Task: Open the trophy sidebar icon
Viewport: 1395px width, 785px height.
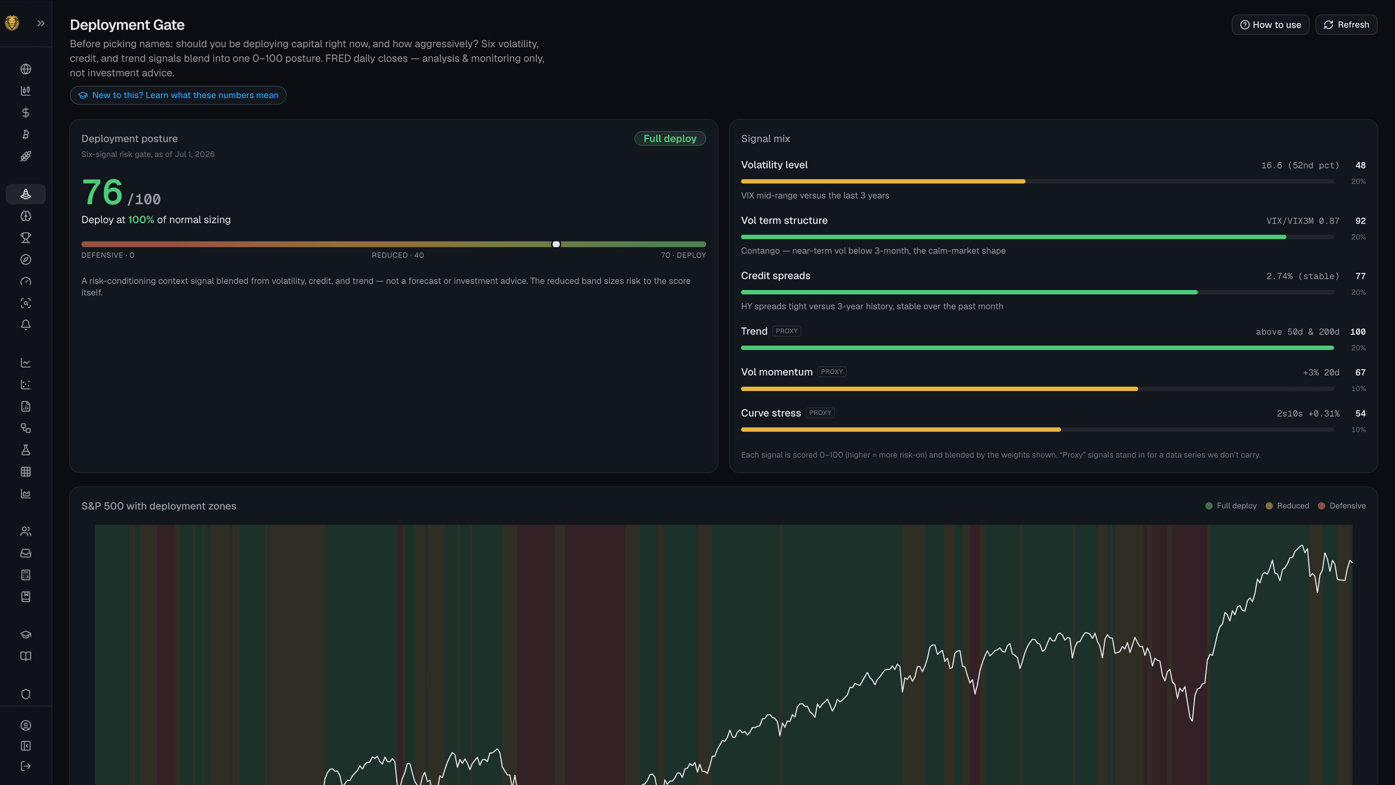Action: 25,237
